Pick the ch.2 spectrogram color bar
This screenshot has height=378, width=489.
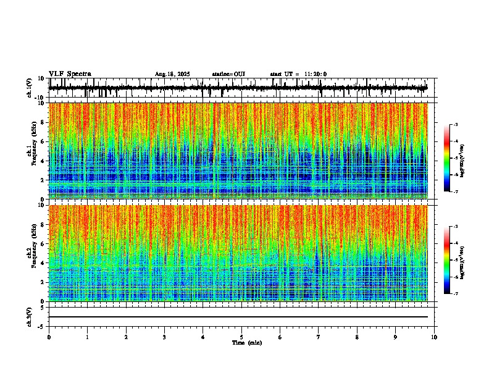(x=447, y=260)
